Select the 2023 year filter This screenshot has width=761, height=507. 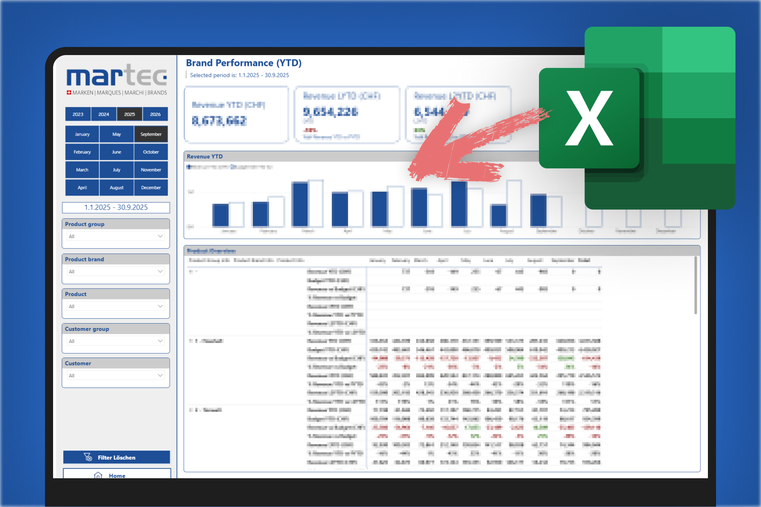78,114
